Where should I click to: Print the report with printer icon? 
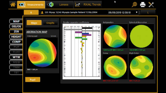(x=143, y=5)
